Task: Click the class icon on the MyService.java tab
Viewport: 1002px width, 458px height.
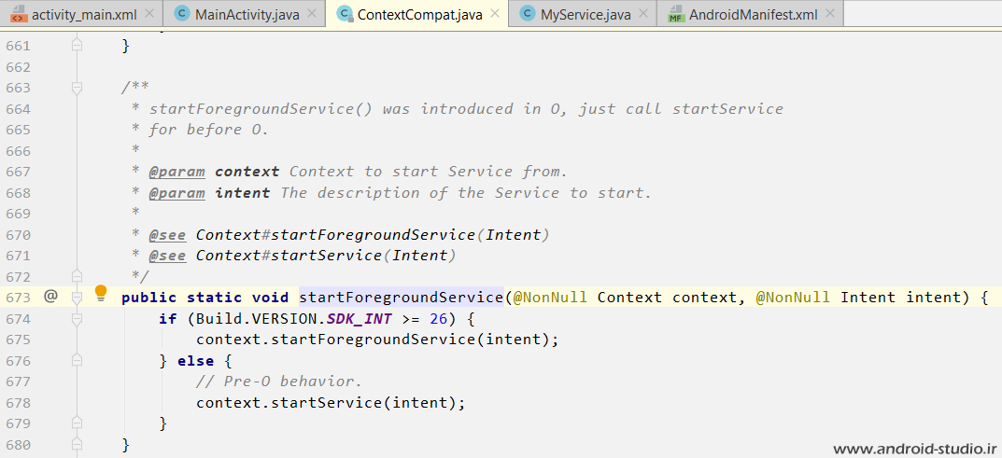Action: (528, 14)
